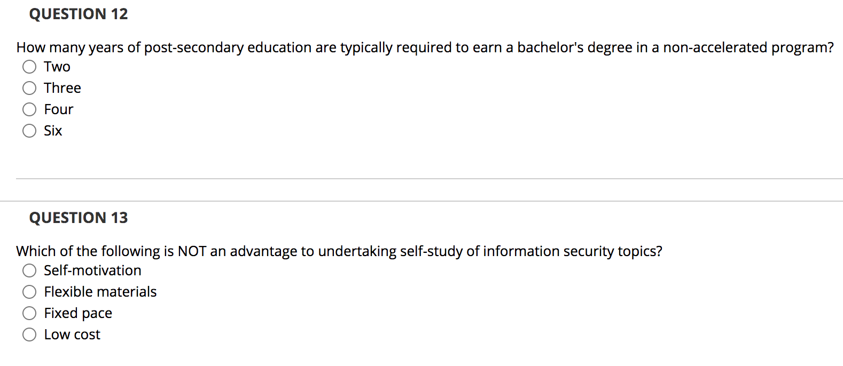The image size is (843, 366).
Task: Pick Low cost for the self-study question
Action: [29, 335]
